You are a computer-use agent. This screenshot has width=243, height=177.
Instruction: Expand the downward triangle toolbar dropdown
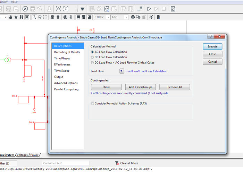[82, 9]
